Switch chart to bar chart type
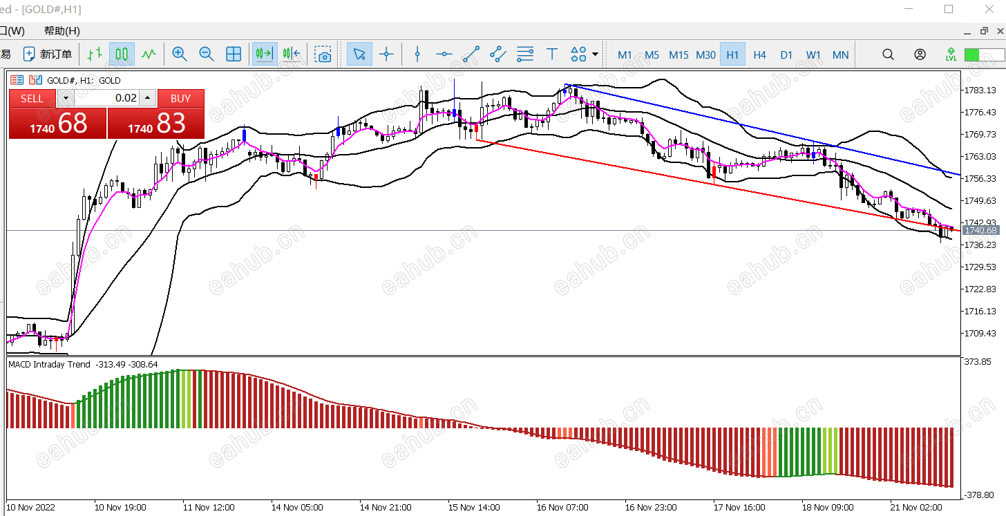The height and width of the screenshot is (516, 1006). click(95, 54)
